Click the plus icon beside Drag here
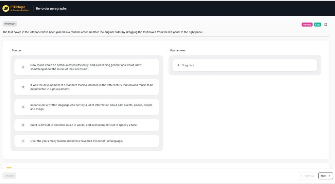 point(178,65)
